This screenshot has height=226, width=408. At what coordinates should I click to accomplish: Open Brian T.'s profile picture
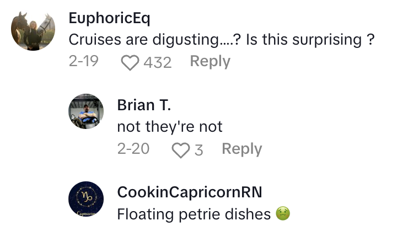click(86, 112)
